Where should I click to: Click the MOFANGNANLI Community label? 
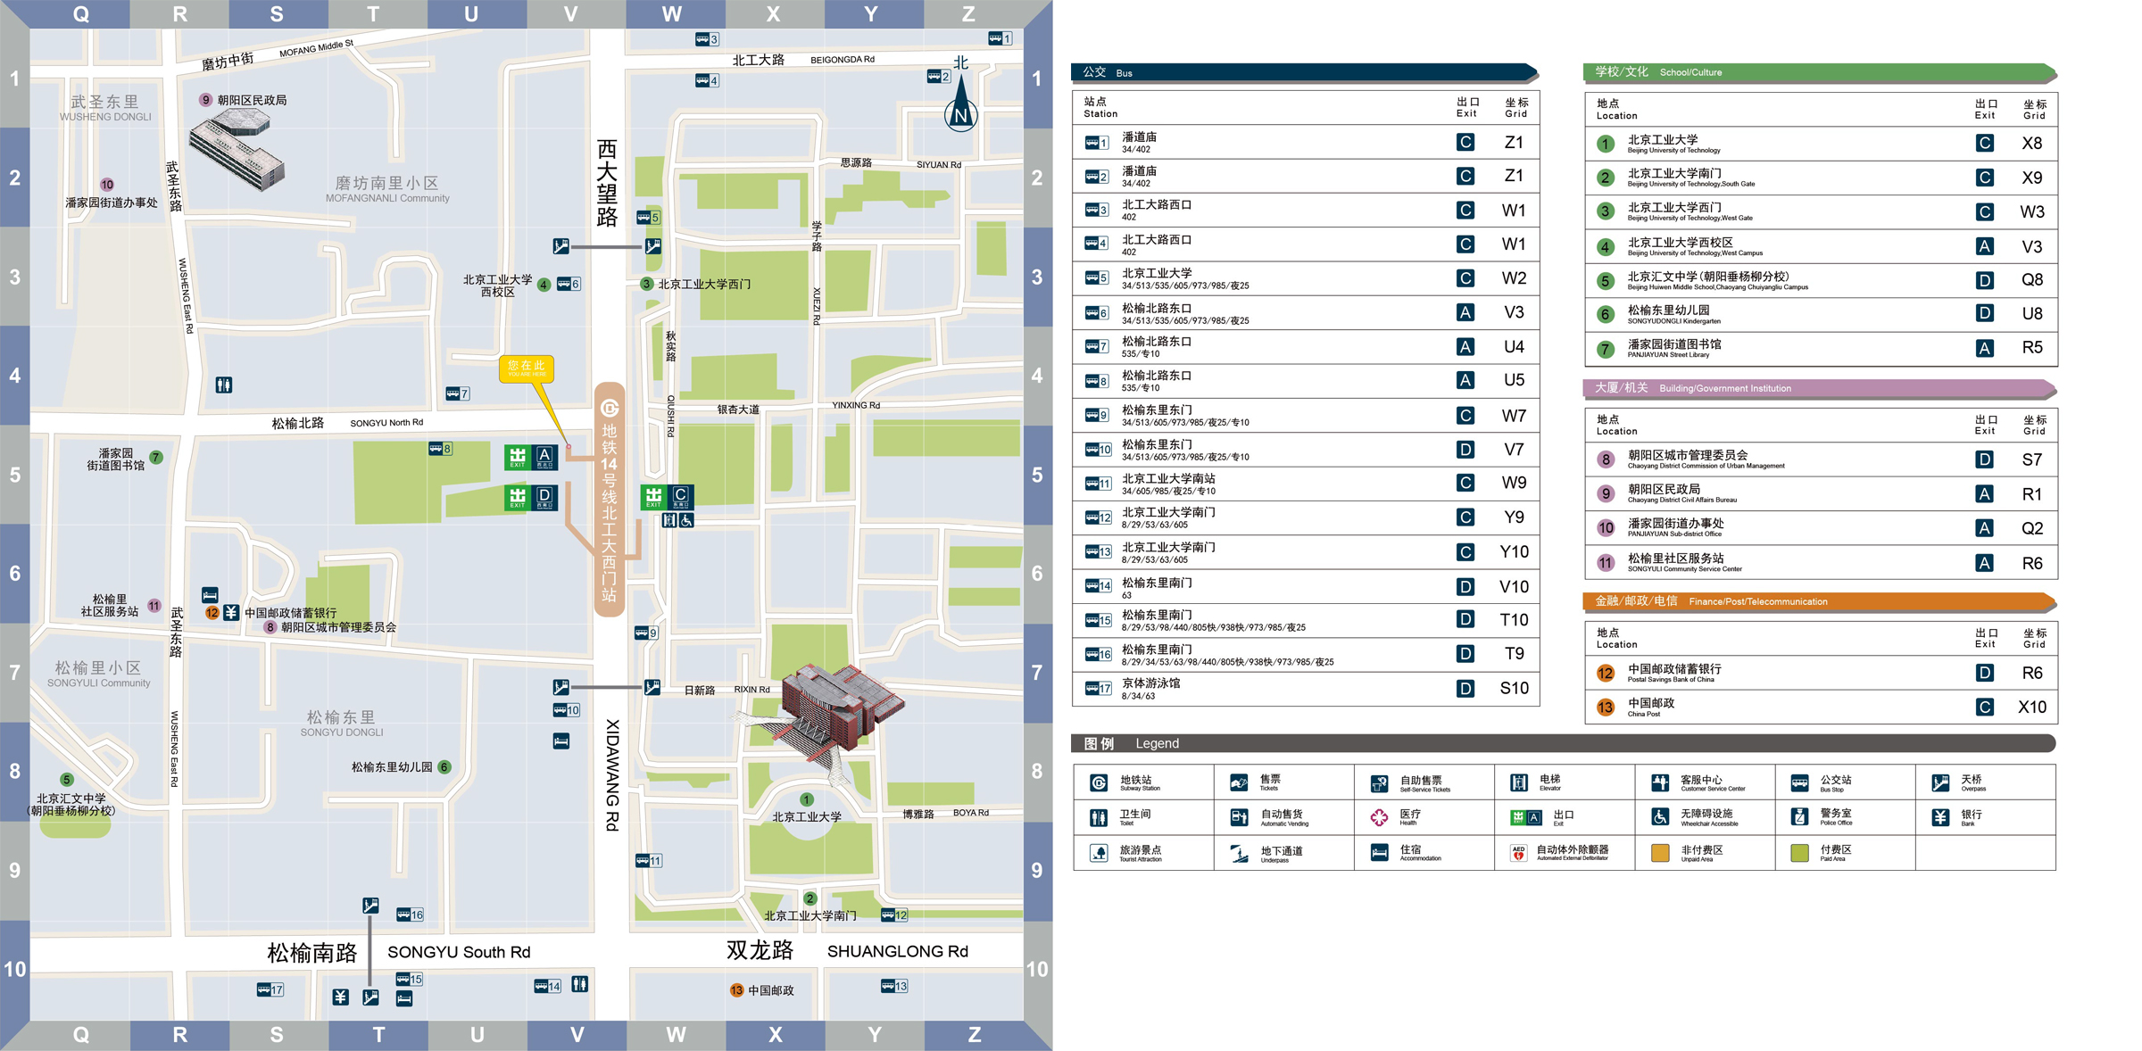tap(387, 198)
